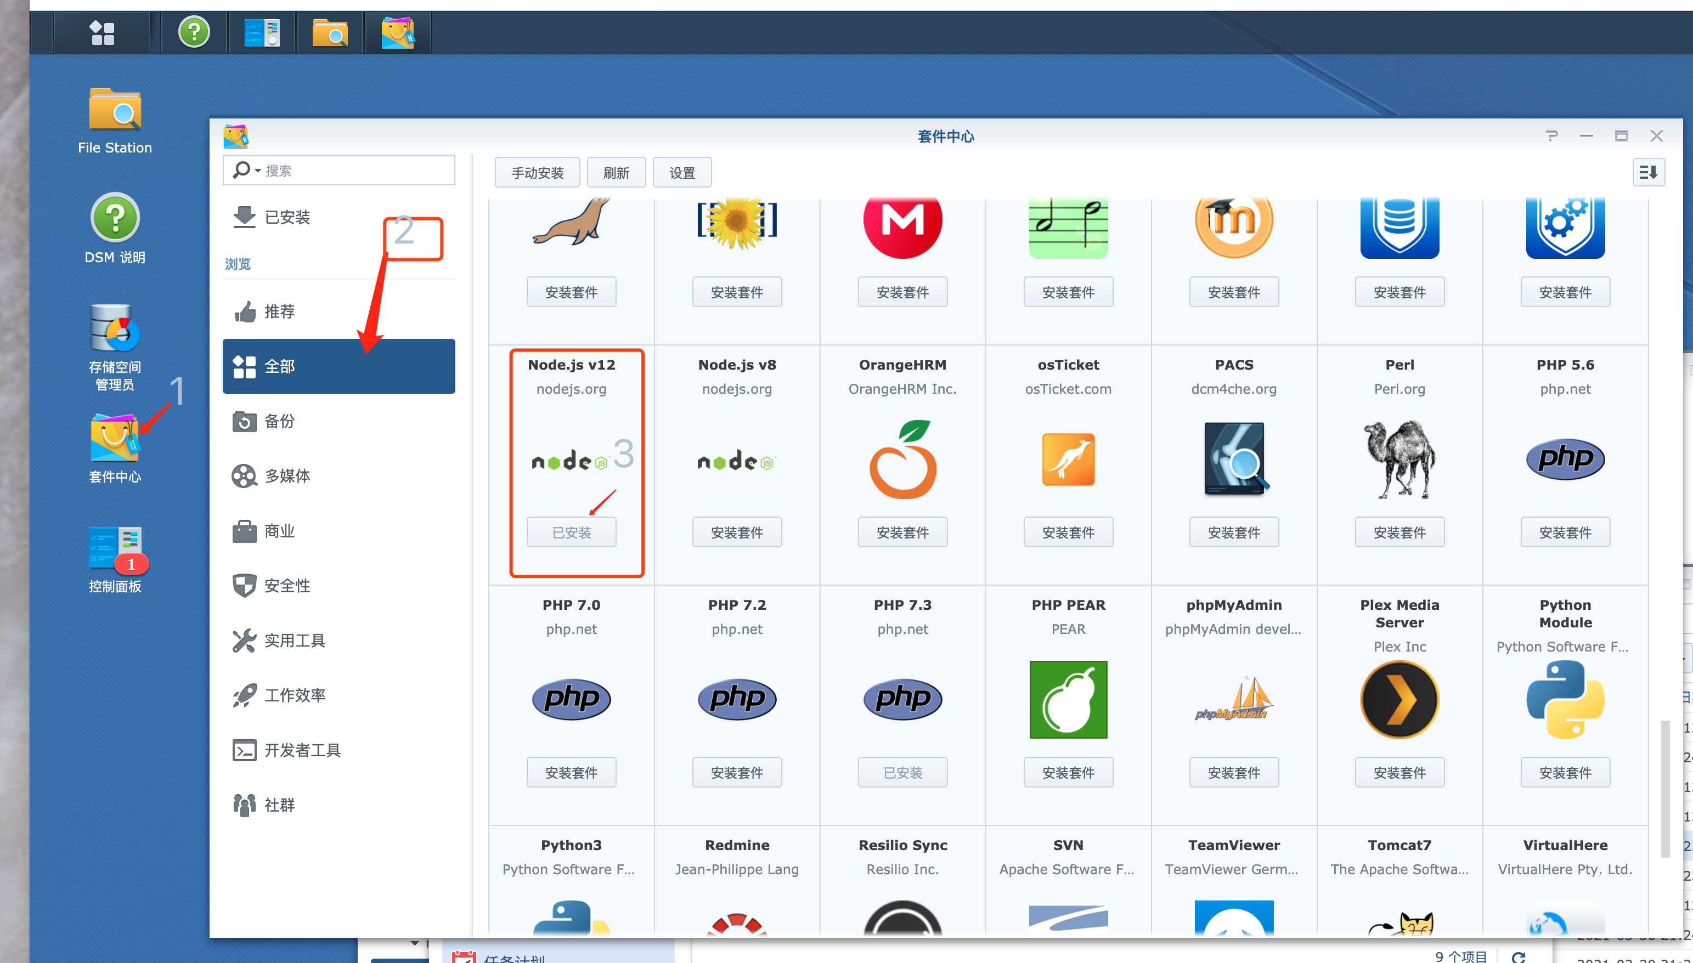
Task: Click the Python Module icon
Action: pyautogui.click(x=1565, y=699)
